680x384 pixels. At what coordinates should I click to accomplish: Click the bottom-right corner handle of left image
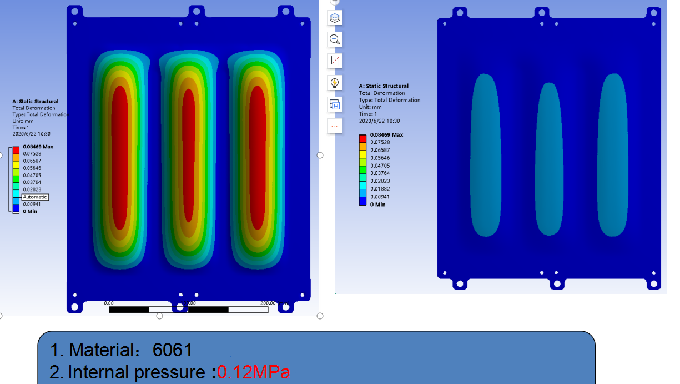coord(320,316)
